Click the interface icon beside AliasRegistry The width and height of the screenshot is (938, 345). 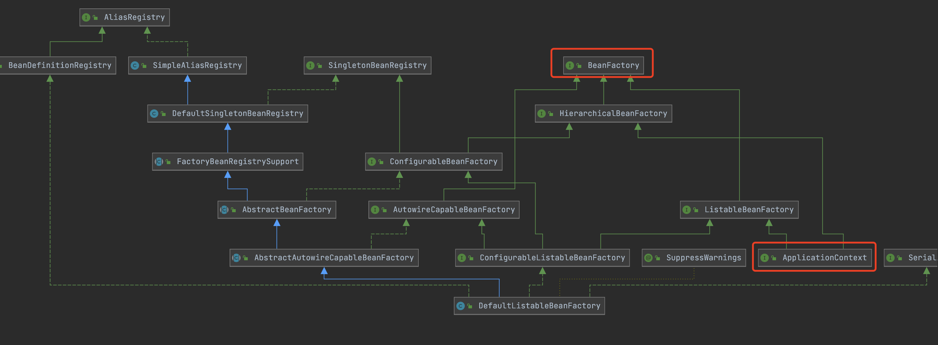click(x=86, y=17)
